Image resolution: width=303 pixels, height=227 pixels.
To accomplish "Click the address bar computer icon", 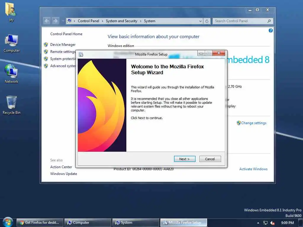I will click(x=69, y=21).
